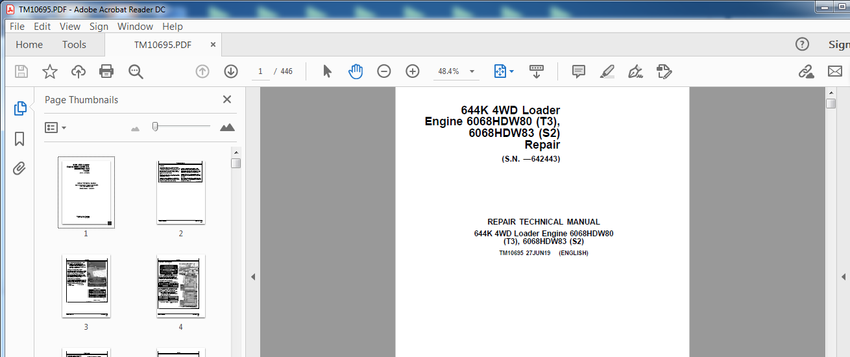Image resolution: width=850 pixels, height=357 pixels.
Task: Open the Help question mark icon
Action: point(802,44)
